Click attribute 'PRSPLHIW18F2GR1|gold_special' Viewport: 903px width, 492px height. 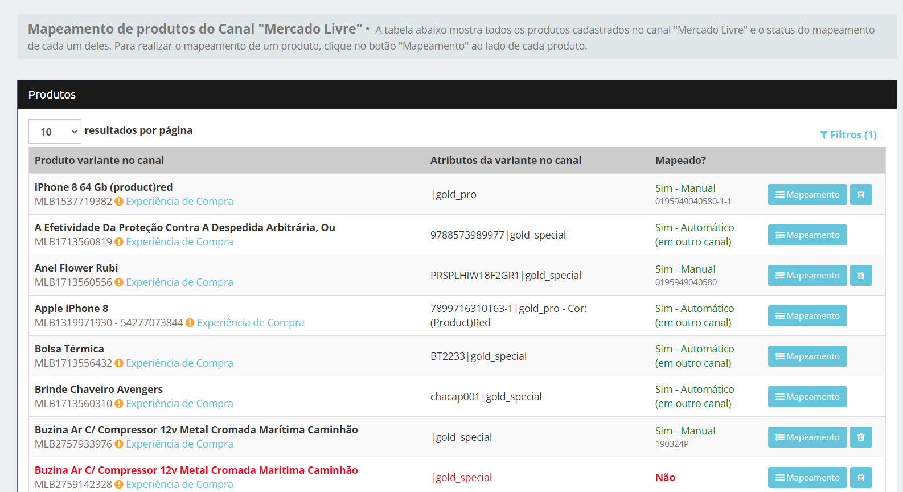pos(506,276)
